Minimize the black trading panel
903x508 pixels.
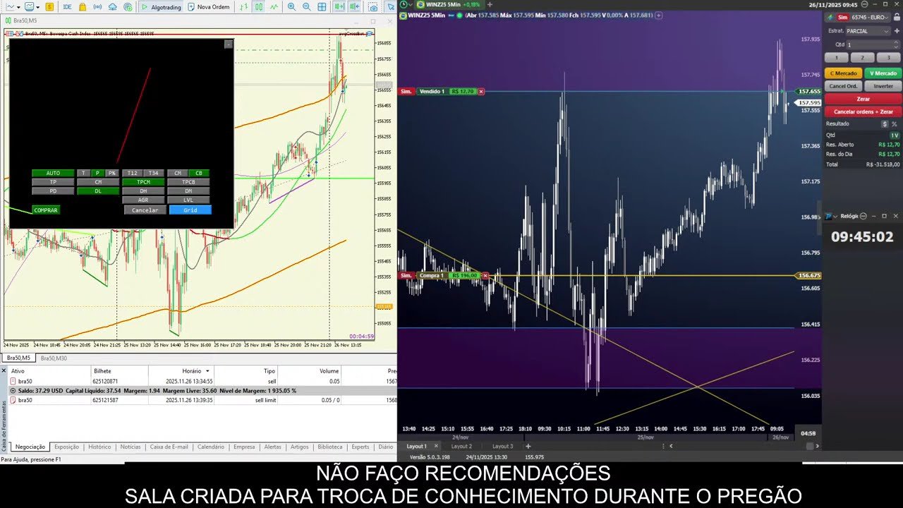(228, 44)
